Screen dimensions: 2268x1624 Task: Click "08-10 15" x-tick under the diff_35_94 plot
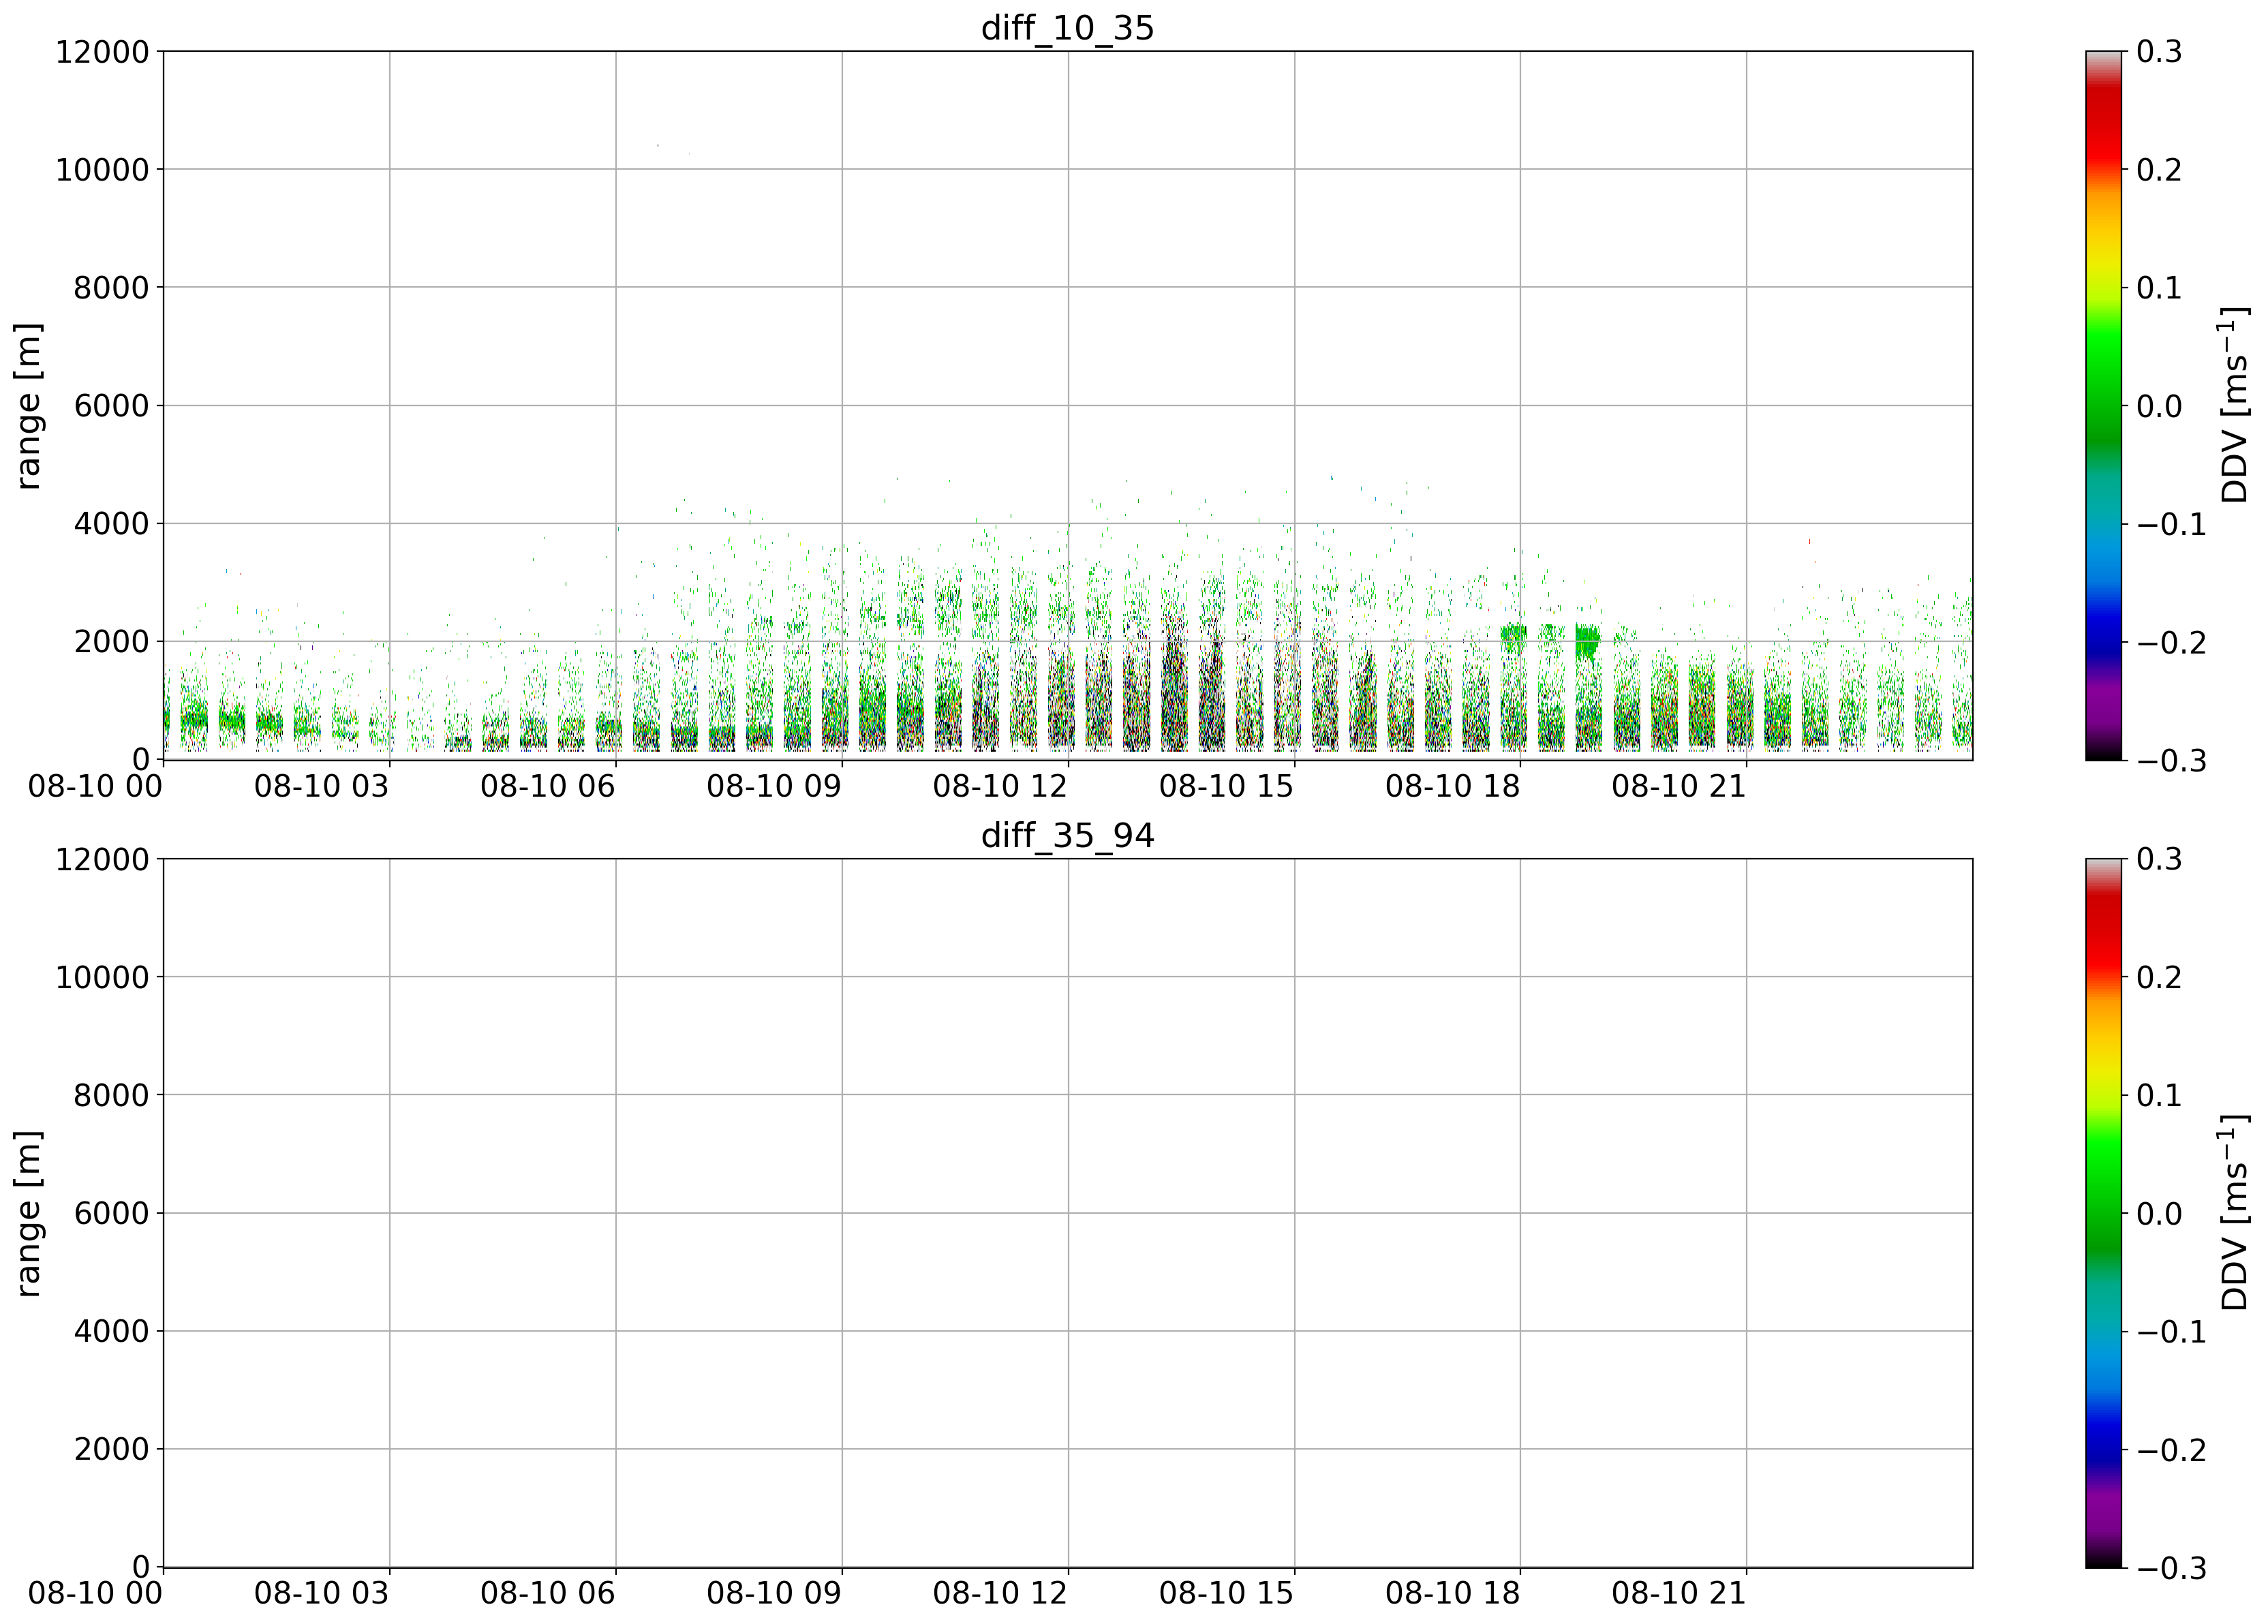1226,1594
